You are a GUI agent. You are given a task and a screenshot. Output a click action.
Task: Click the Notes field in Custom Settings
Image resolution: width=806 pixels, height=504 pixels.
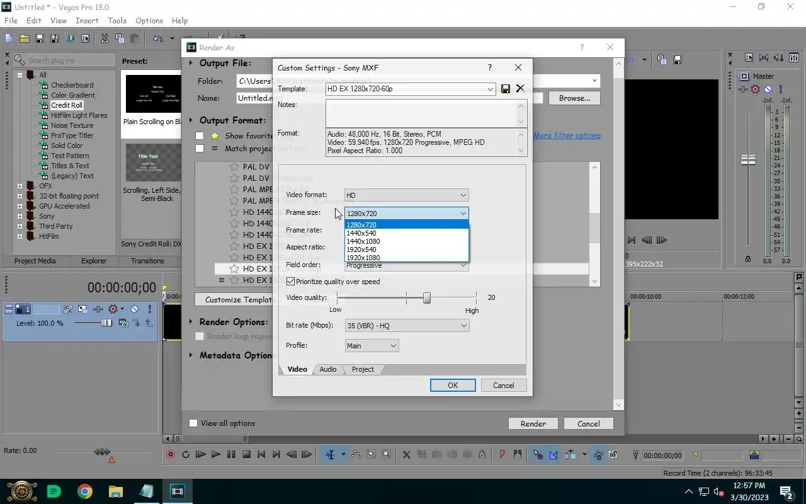[x=421, y=113]
